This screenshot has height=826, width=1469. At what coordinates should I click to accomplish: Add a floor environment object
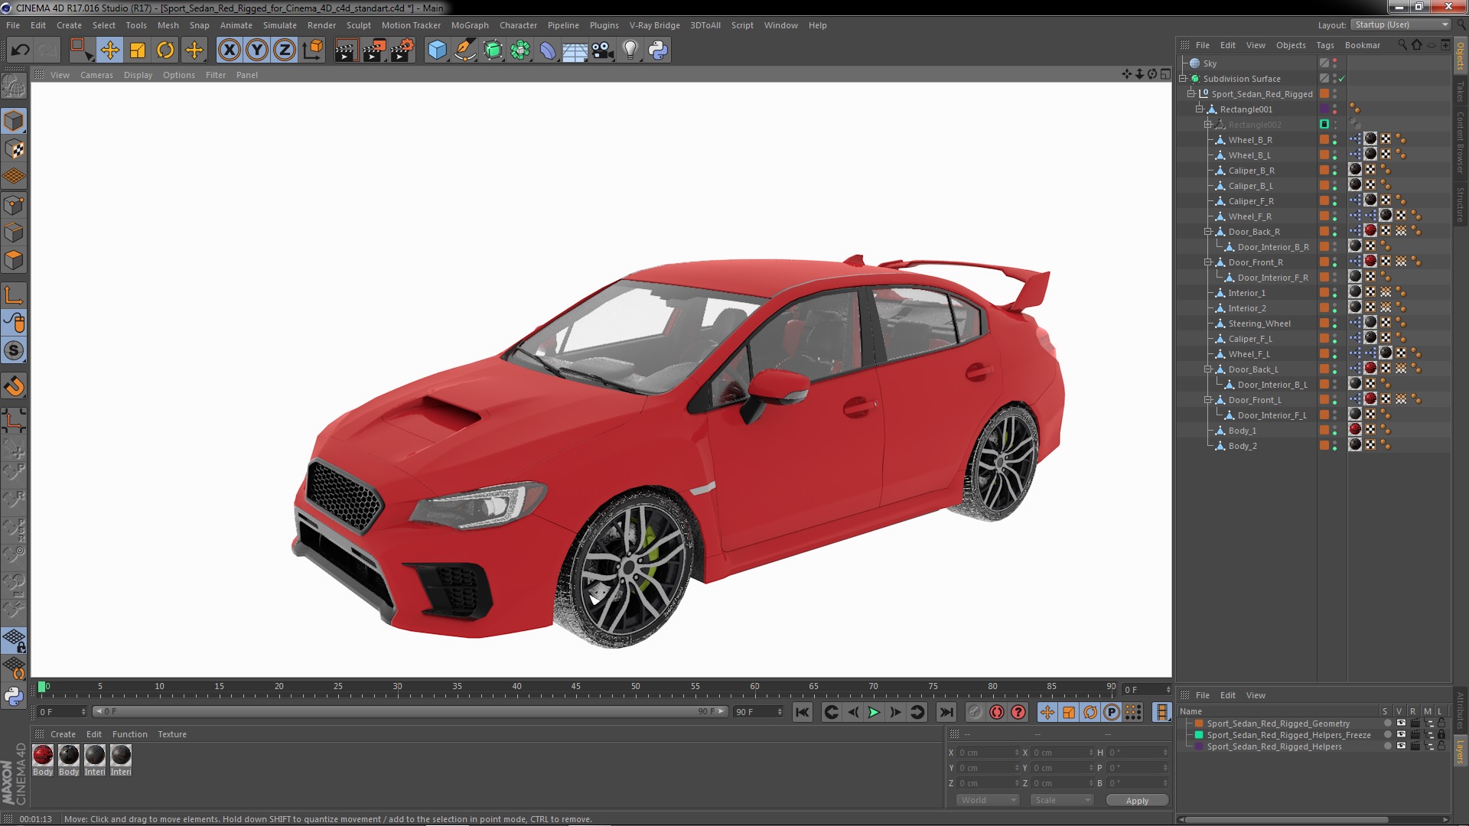pyautogui.click(x=575, y=50)
